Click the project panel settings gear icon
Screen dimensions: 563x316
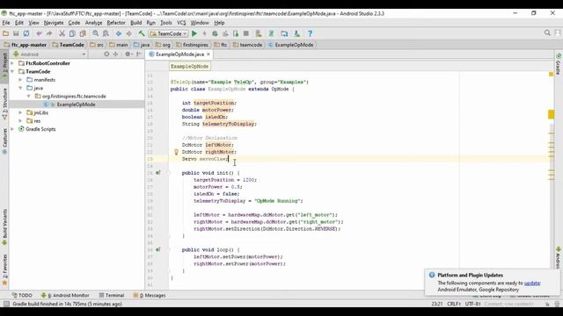[x=128, y=54]
